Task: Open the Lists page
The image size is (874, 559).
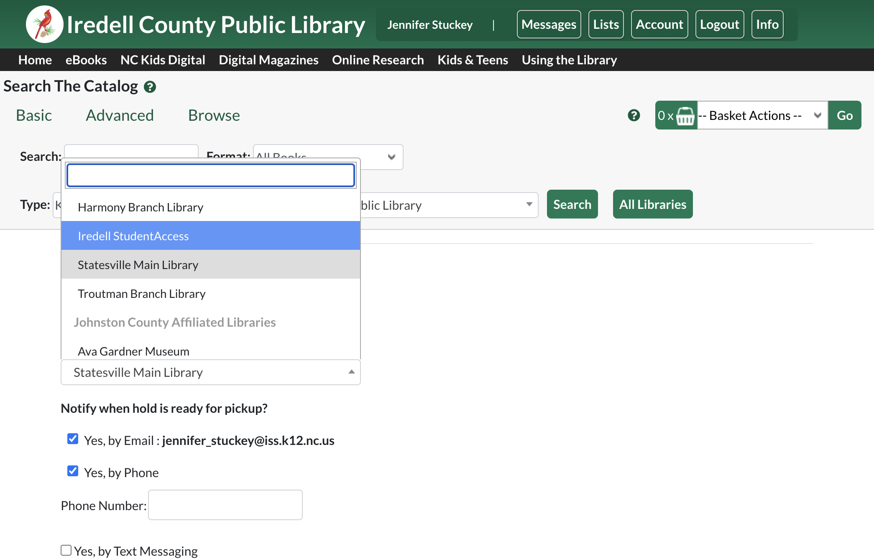Action: coord(606,24)
